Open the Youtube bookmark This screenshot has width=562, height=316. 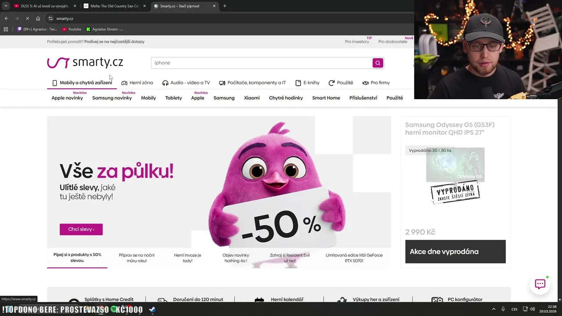pos(72,29)
